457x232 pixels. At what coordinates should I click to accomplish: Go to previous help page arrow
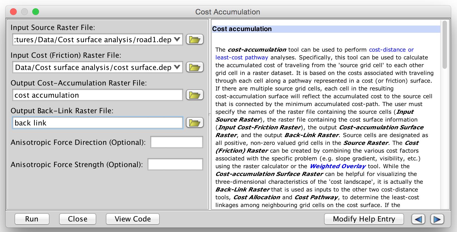(x=418, y=219)
